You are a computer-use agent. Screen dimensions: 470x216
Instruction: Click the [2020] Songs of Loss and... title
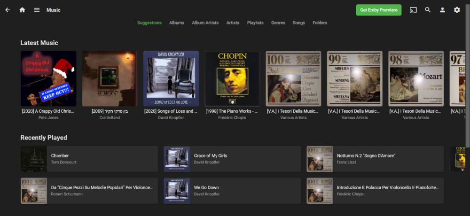(x=171, y=111)
